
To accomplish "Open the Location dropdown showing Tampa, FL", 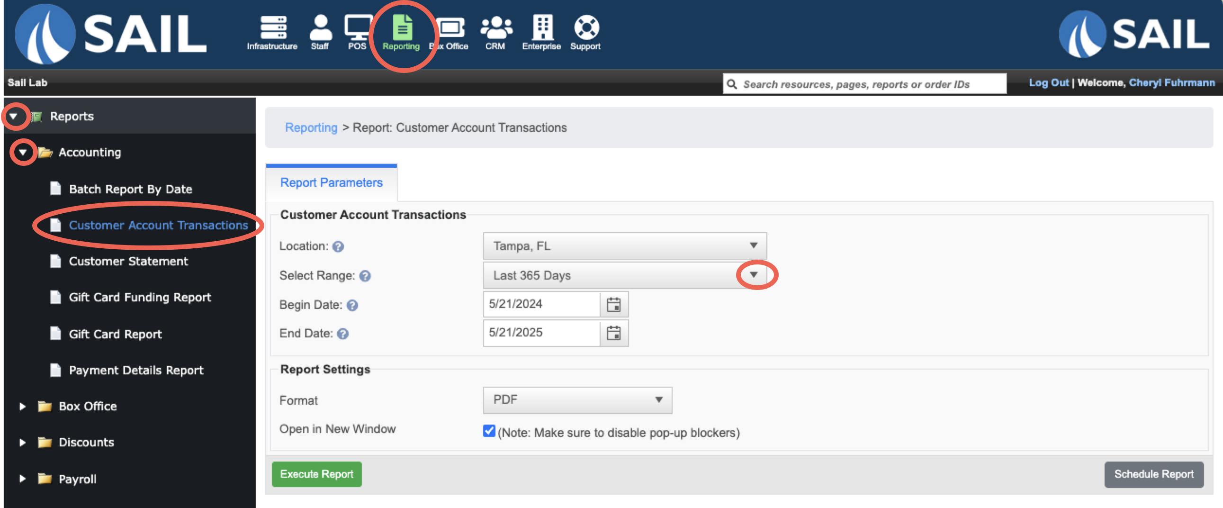I will (x=624, y=246).
